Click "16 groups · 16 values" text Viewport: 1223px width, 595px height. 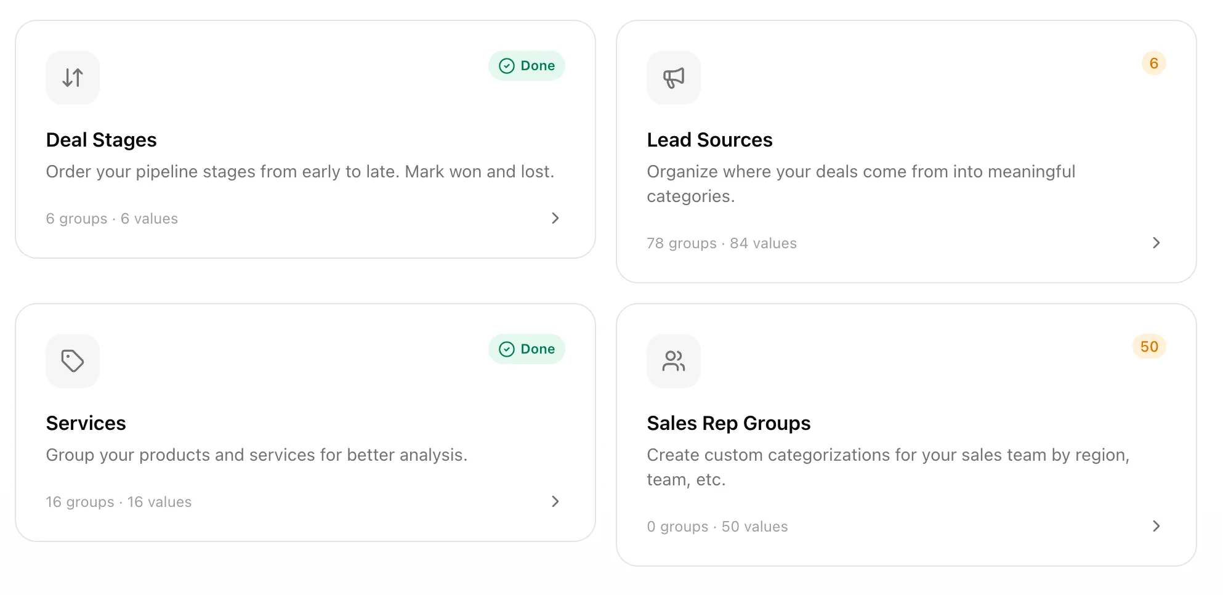click(119, 502)
